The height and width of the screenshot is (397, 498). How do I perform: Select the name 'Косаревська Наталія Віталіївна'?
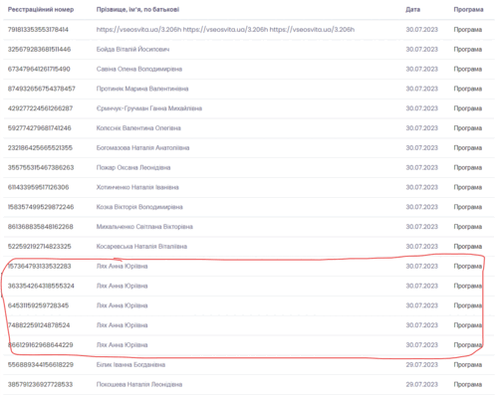141,247
